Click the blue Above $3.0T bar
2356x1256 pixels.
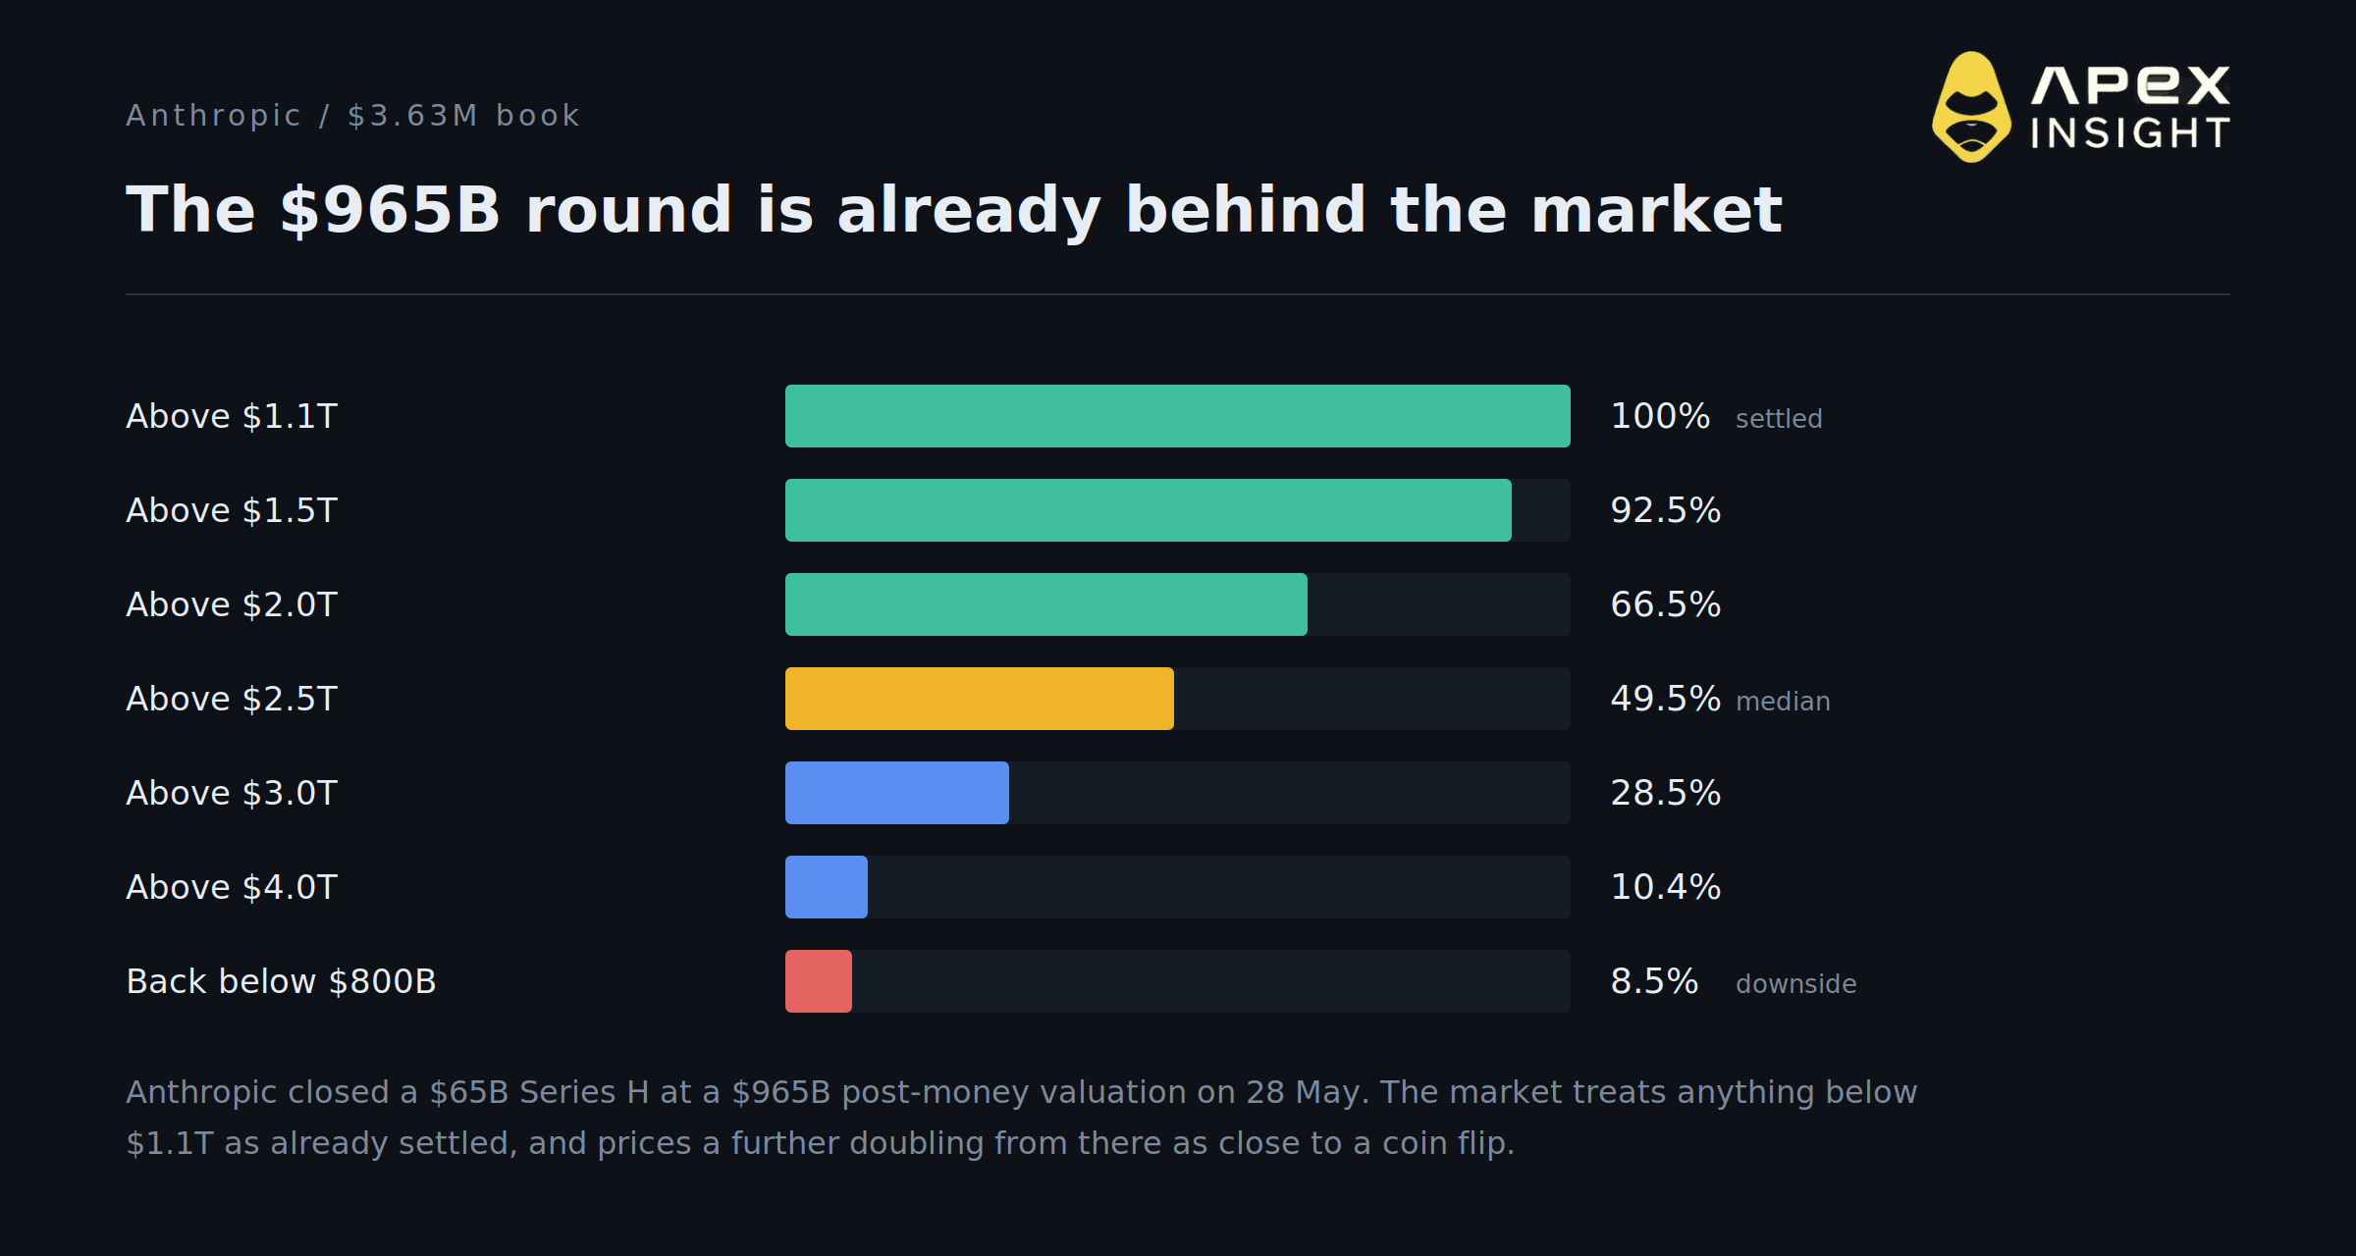coord(897,793)
